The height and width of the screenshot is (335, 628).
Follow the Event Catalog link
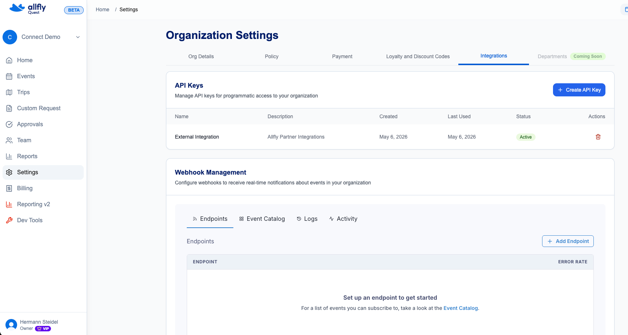tap(461, 308)
